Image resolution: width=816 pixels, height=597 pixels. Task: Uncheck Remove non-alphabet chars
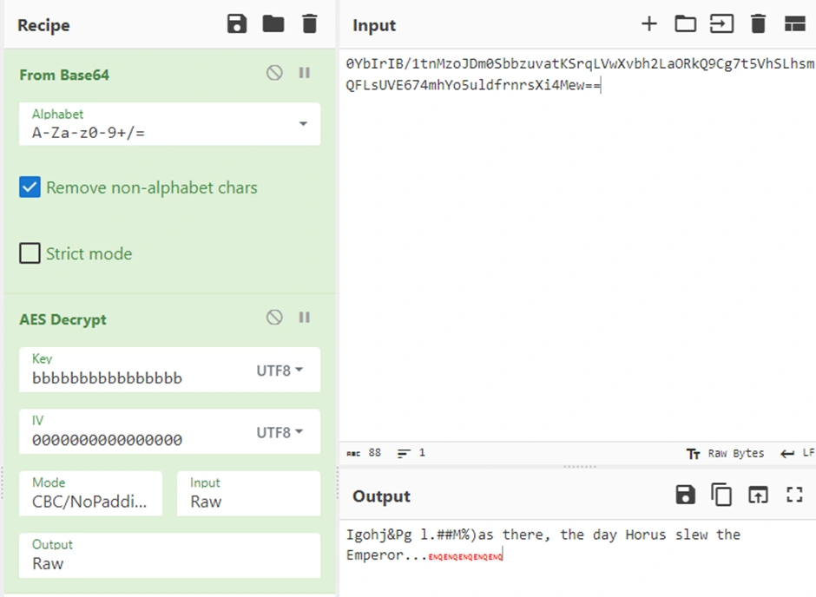click(x=30, y=187)
